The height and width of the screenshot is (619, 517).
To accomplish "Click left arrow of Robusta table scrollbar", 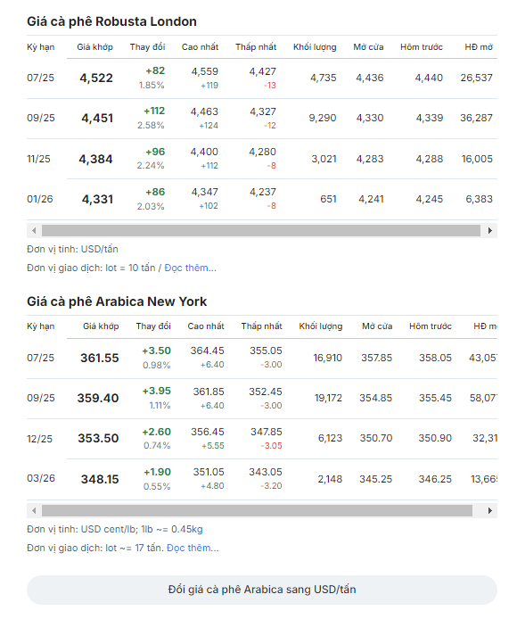I will 34,230.
